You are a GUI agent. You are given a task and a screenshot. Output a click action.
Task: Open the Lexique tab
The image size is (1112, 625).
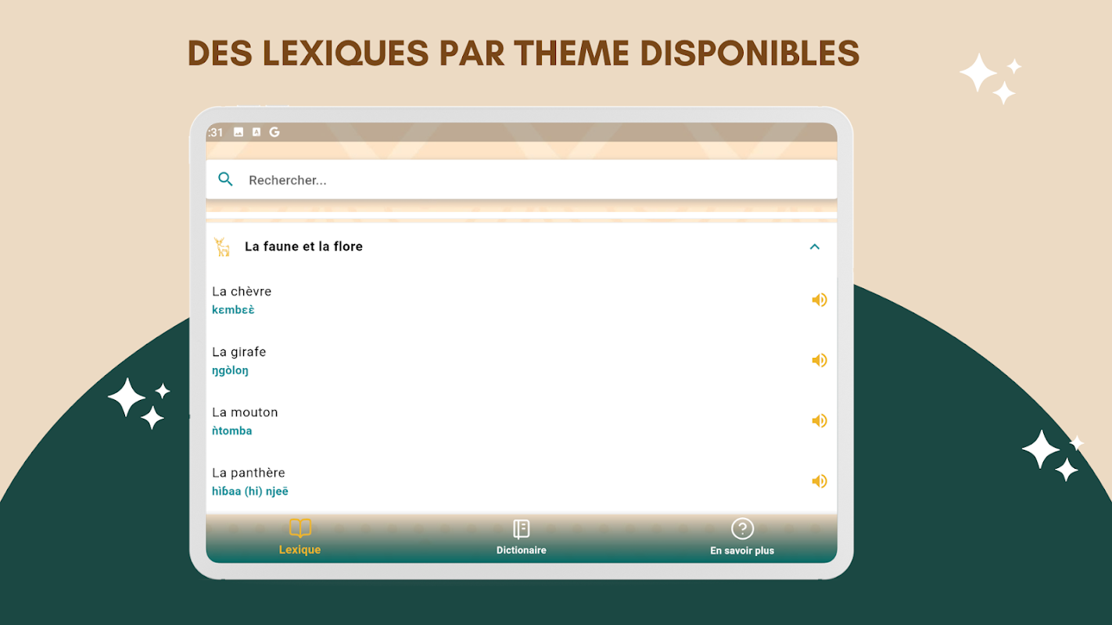300,537
